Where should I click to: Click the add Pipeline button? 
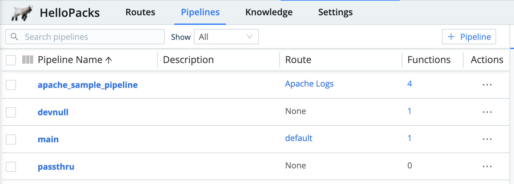(x=469, y=37)
